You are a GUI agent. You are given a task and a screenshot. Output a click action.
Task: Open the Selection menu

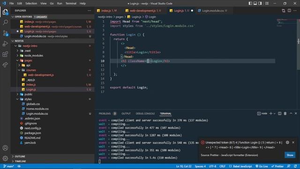(31, 3)
